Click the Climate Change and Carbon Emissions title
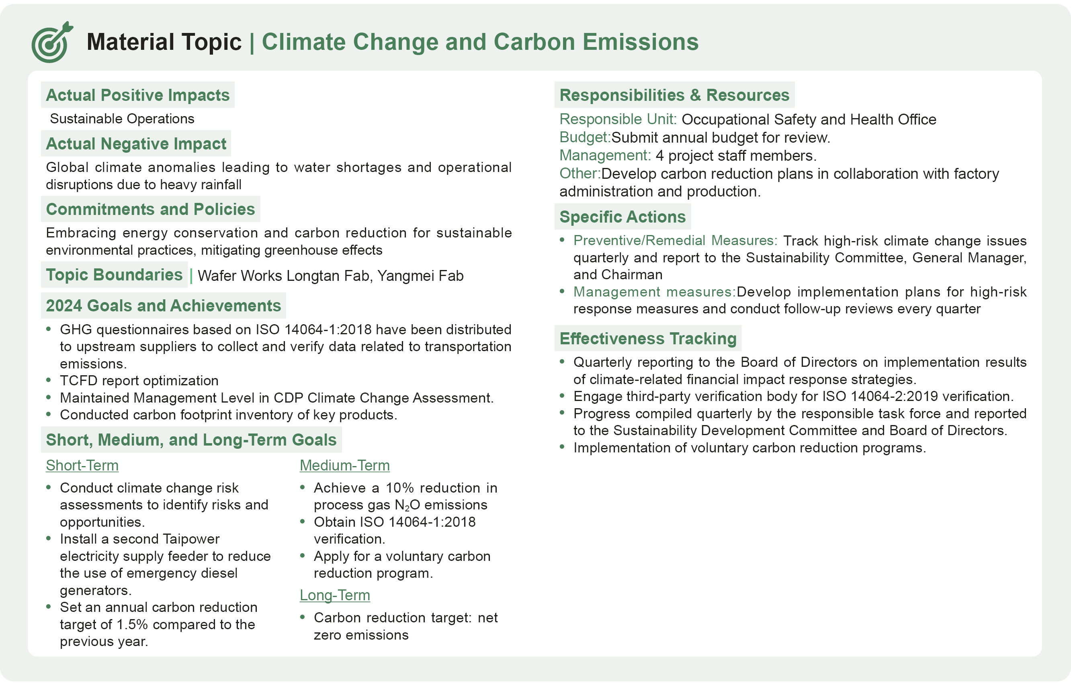The image size is (1071, 683). tap(480, 42)
